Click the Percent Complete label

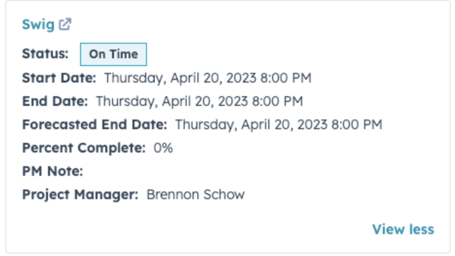click(x=83, y=148)
